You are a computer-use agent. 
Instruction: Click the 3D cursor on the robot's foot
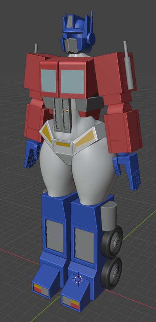(78, 279)
